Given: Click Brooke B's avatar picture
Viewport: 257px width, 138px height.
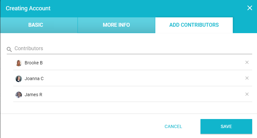Looking at the screenshot, I should pyautogui.click(x=19, y=63).
